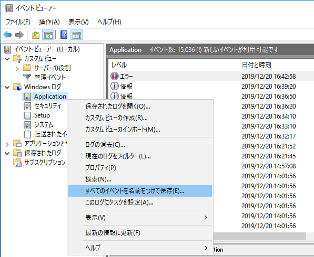Image resolution: width=314 pixels, height=257 pixels.
Task: Collapse the Windows ログ tree node
Action: click(7, 87)
